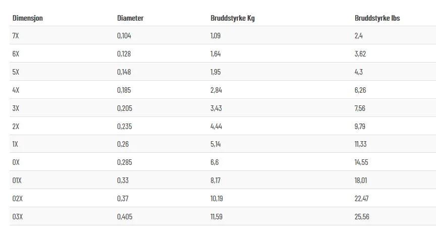436x239 pixels.
Task: Select the 03X dimension cell
Action: point(18,217)
